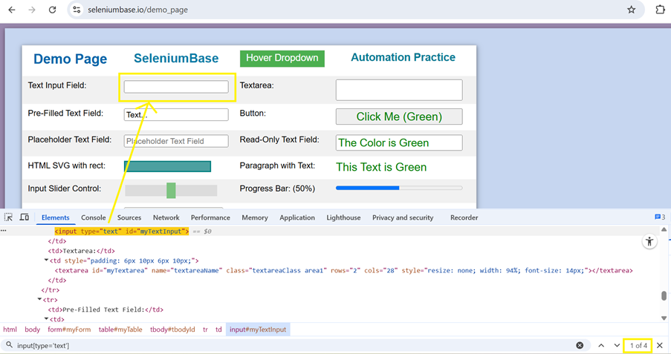Open the Network tab

(166, 217)
